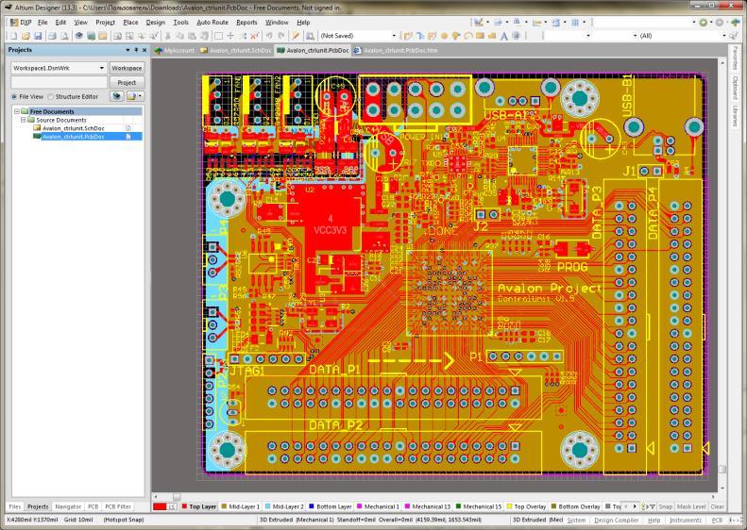Switch to the Navigator panel tab
This screenshot has width=747, height=530.
(68, 506)
